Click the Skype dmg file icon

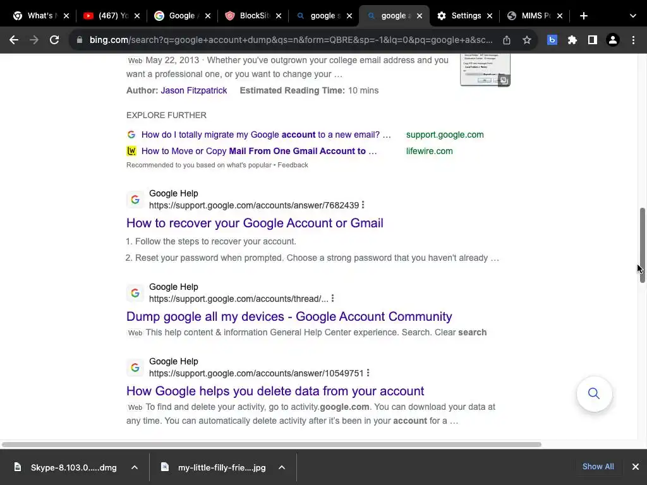pos(17,467)
